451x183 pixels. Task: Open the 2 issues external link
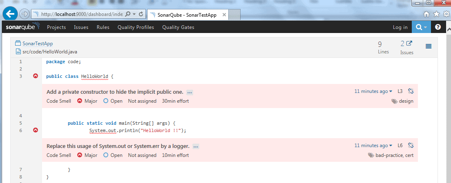pos(407,44)
